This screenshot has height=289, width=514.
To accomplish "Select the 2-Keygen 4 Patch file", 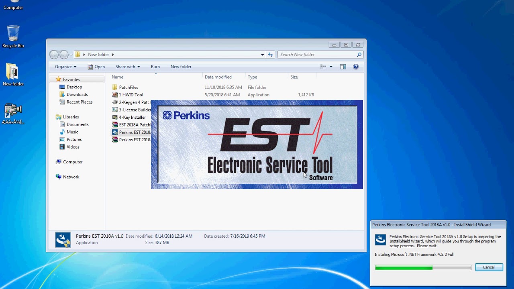I will pos(131,102).
